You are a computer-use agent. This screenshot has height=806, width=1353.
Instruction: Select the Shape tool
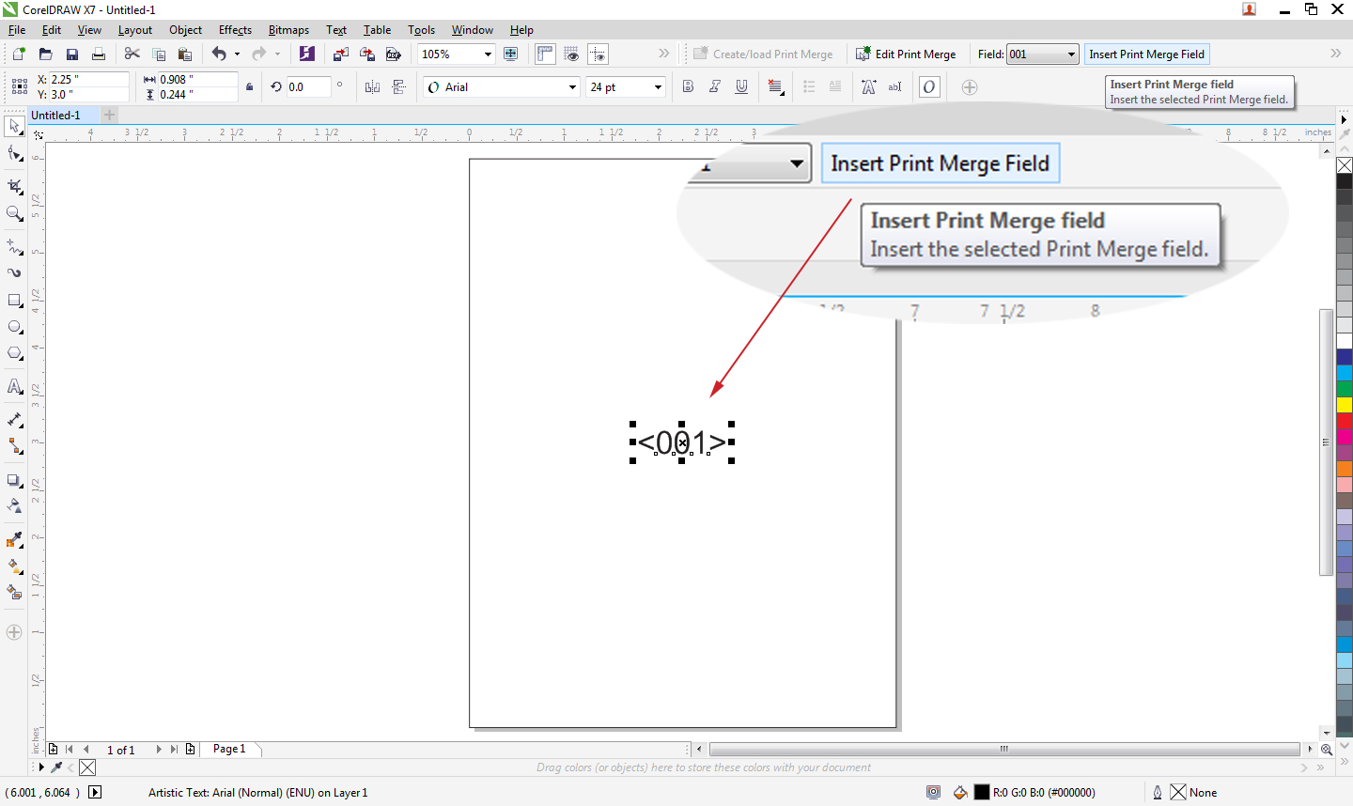tap(14, 152)
